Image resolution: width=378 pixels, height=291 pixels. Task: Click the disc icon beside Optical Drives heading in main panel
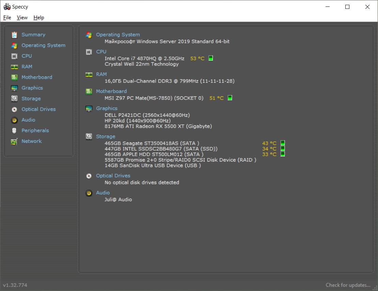click(x=89, y=176)
